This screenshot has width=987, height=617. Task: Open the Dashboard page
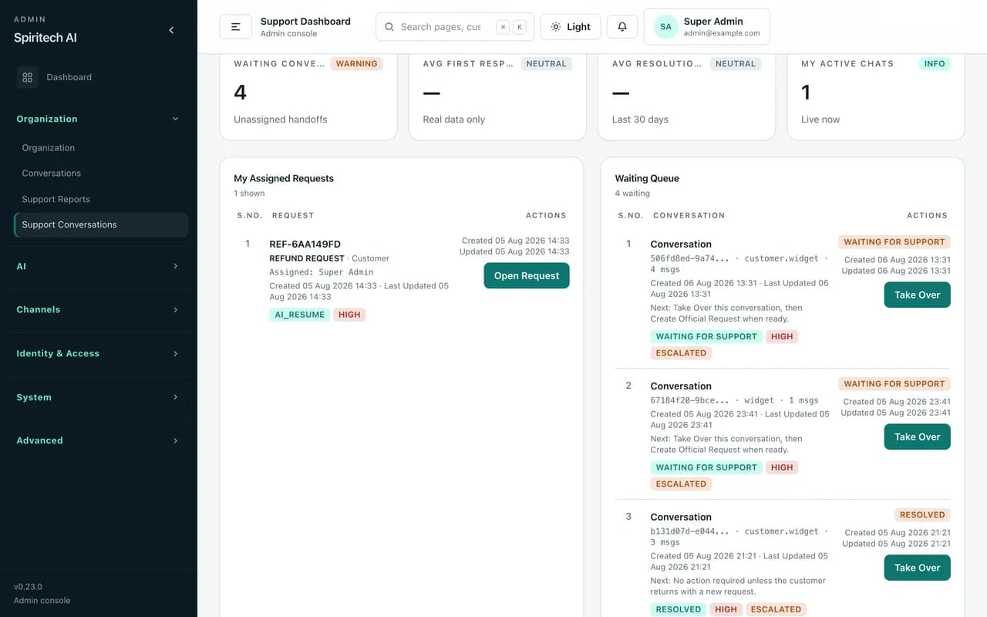click(100, 77)
